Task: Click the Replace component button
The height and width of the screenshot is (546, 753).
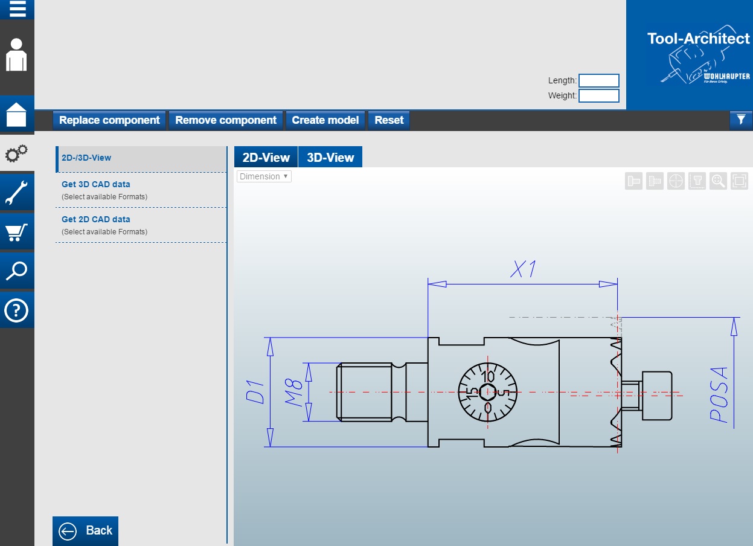Action: (x=109, y=120)
